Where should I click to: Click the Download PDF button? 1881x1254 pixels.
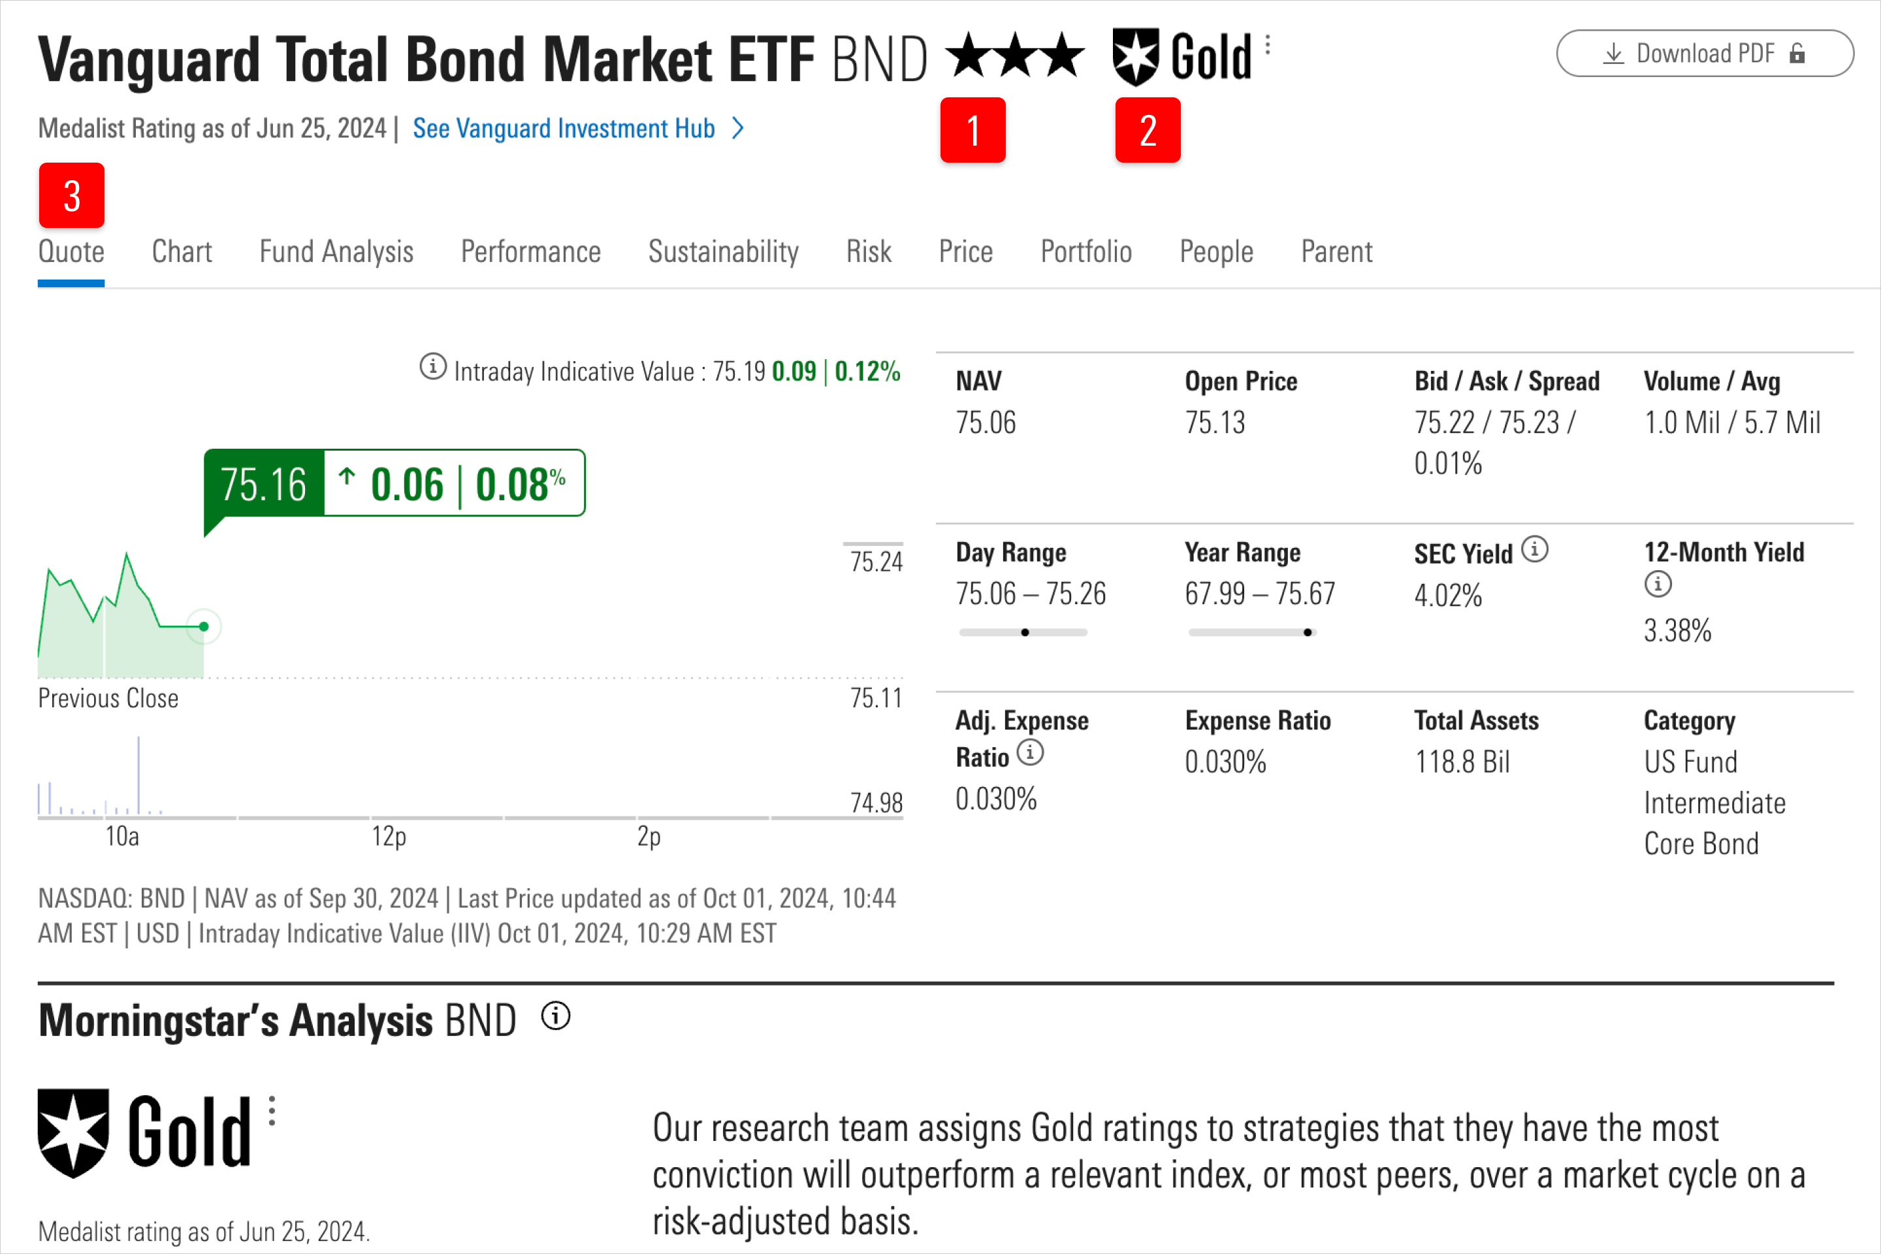point(1704,53)
